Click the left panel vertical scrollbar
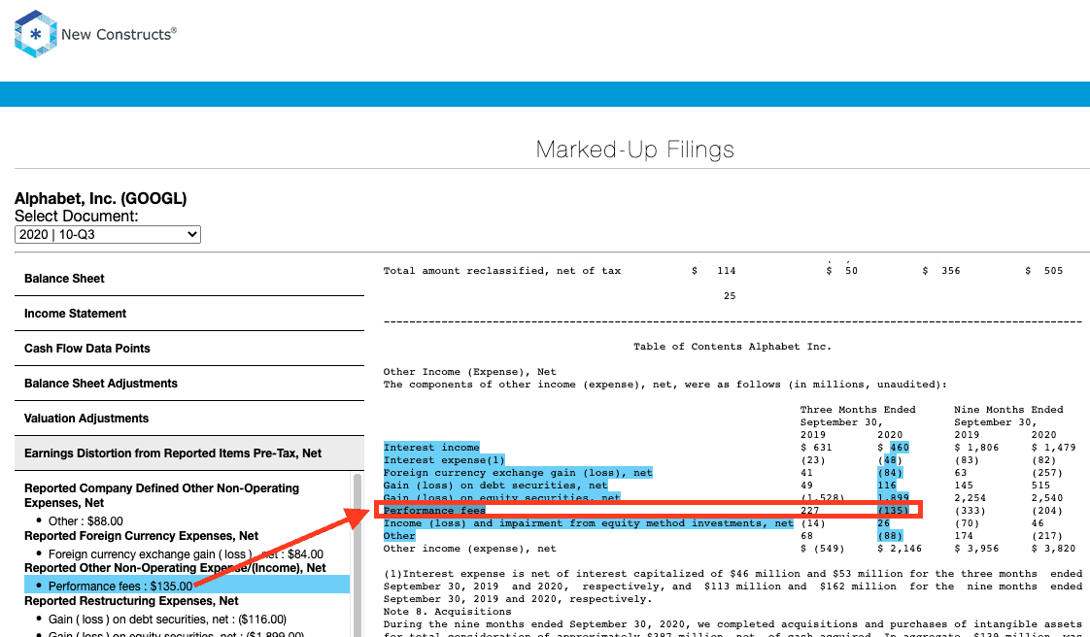This screenshot has height=637, width=1090. point(358,555)
